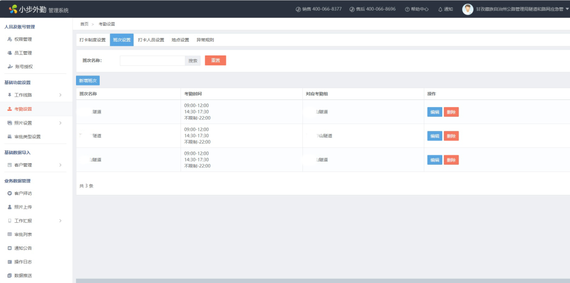Switch to the 打卡制度设置 tab
Screen dimensions: 570x283
point(92,40)
